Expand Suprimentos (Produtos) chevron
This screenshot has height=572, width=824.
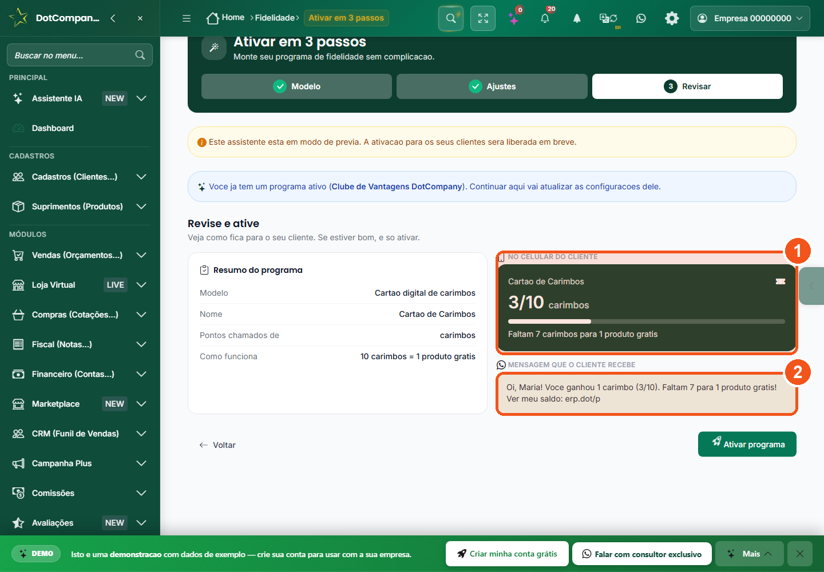point(141,206)
